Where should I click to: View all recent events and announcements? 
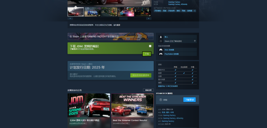tap(148, 90)
